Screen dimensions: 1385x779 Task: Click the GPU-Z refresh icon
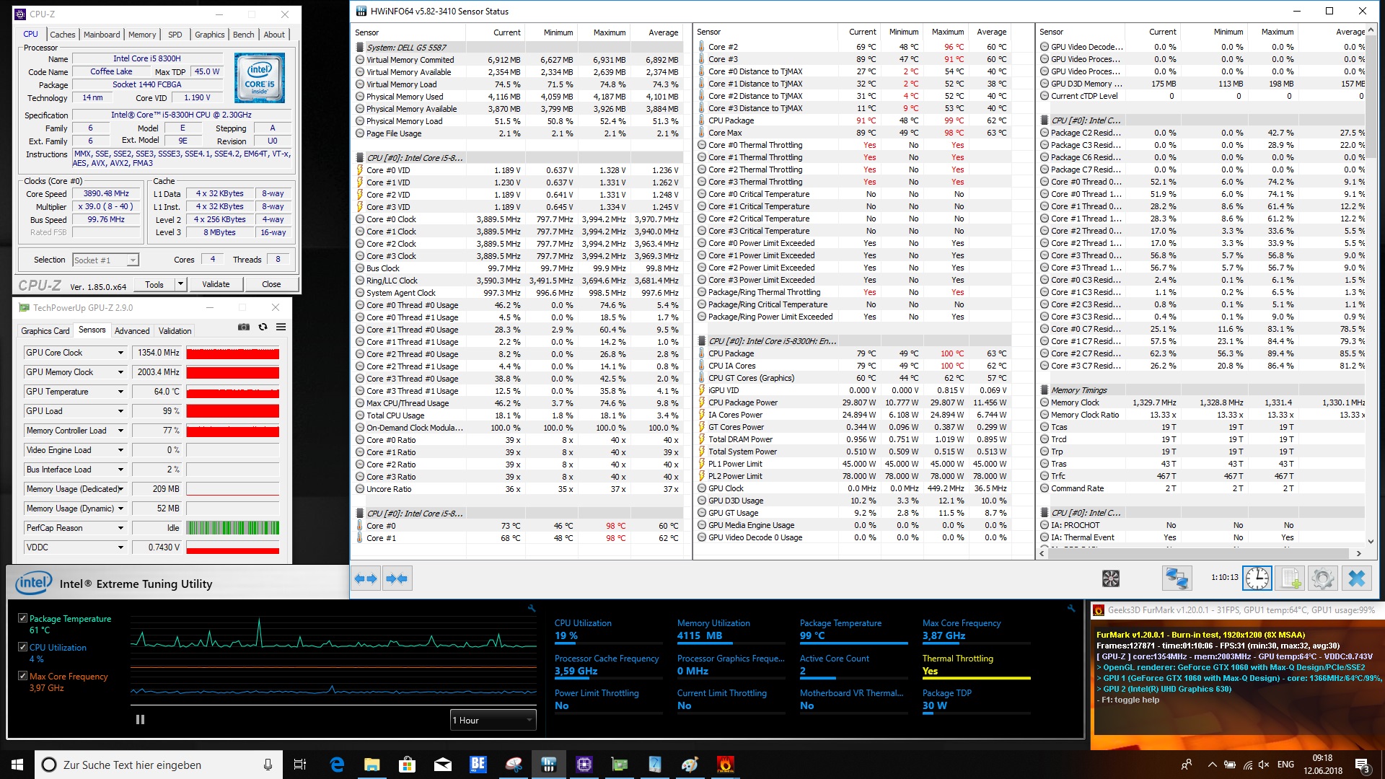263,327
